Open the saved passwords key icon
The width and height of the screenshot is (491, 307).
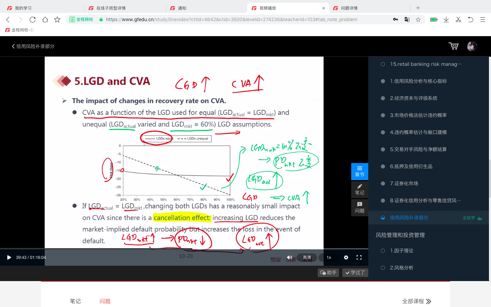click(396, 19)
